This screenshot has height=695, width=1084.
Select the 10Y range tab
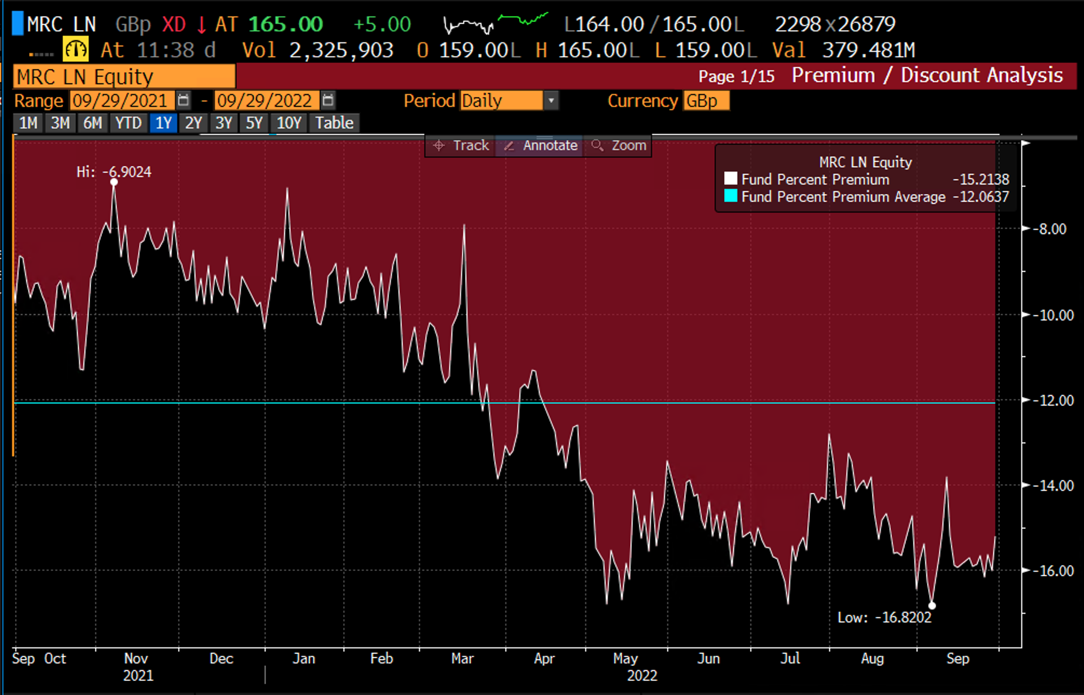289,123
